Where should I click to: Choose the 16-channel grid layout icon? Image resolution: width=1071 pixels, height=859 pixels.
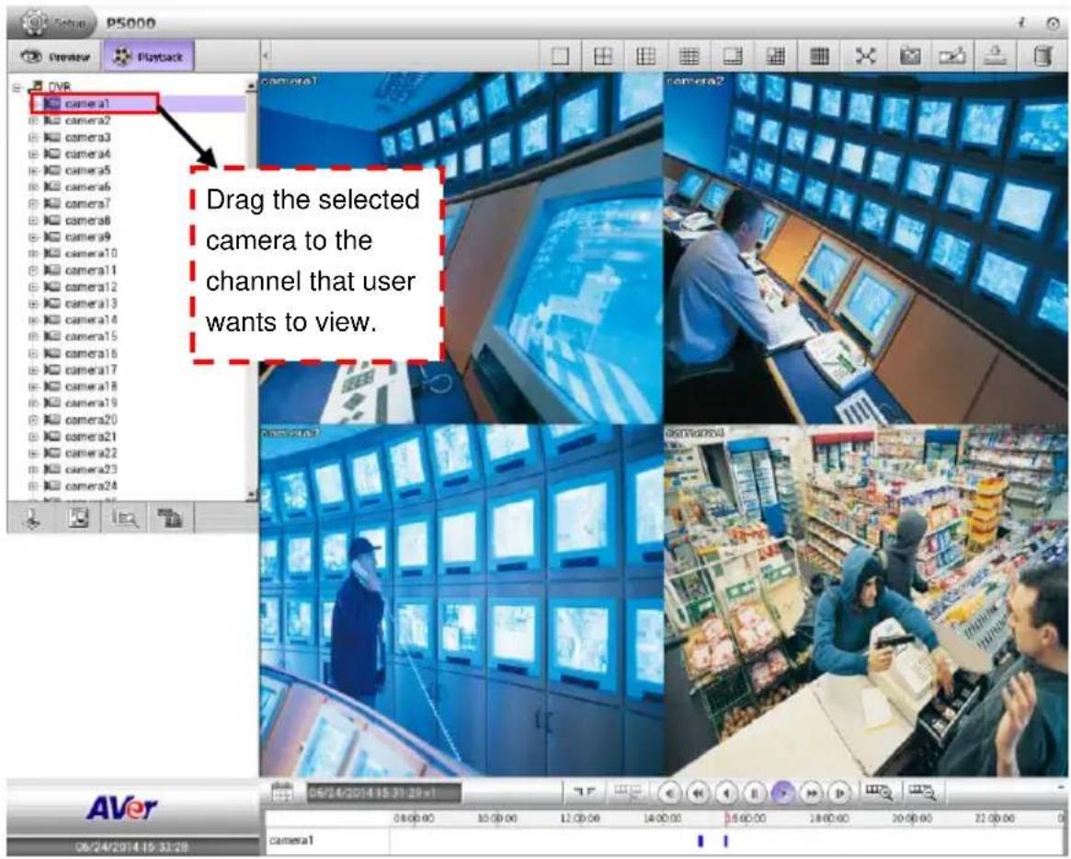click(689, 56)
